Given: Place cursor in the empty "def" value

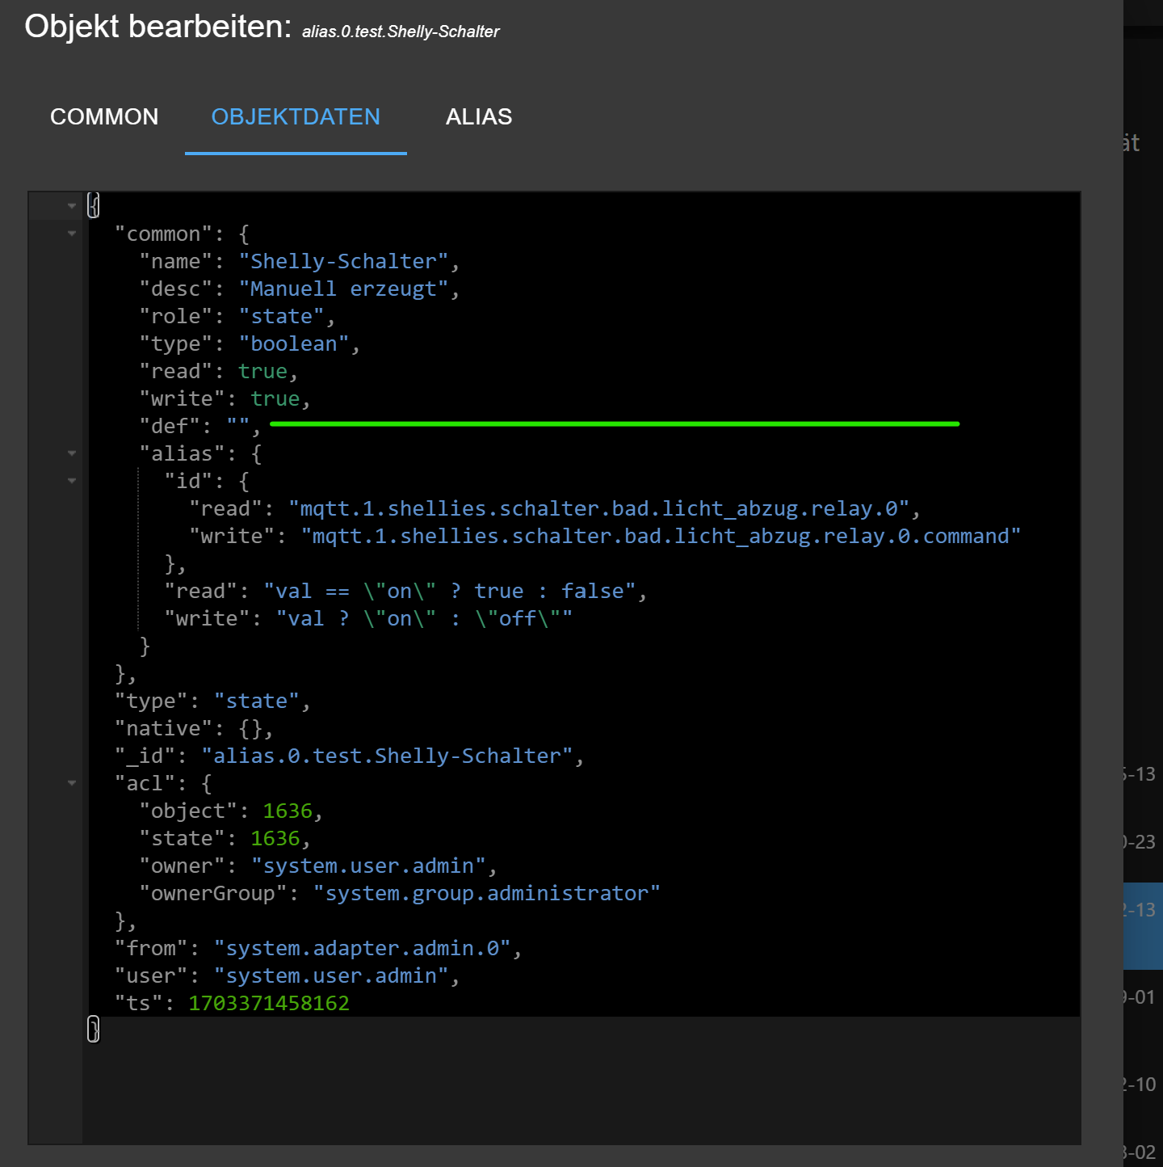Looking at the screenshot, I should [x=238, y=427].
